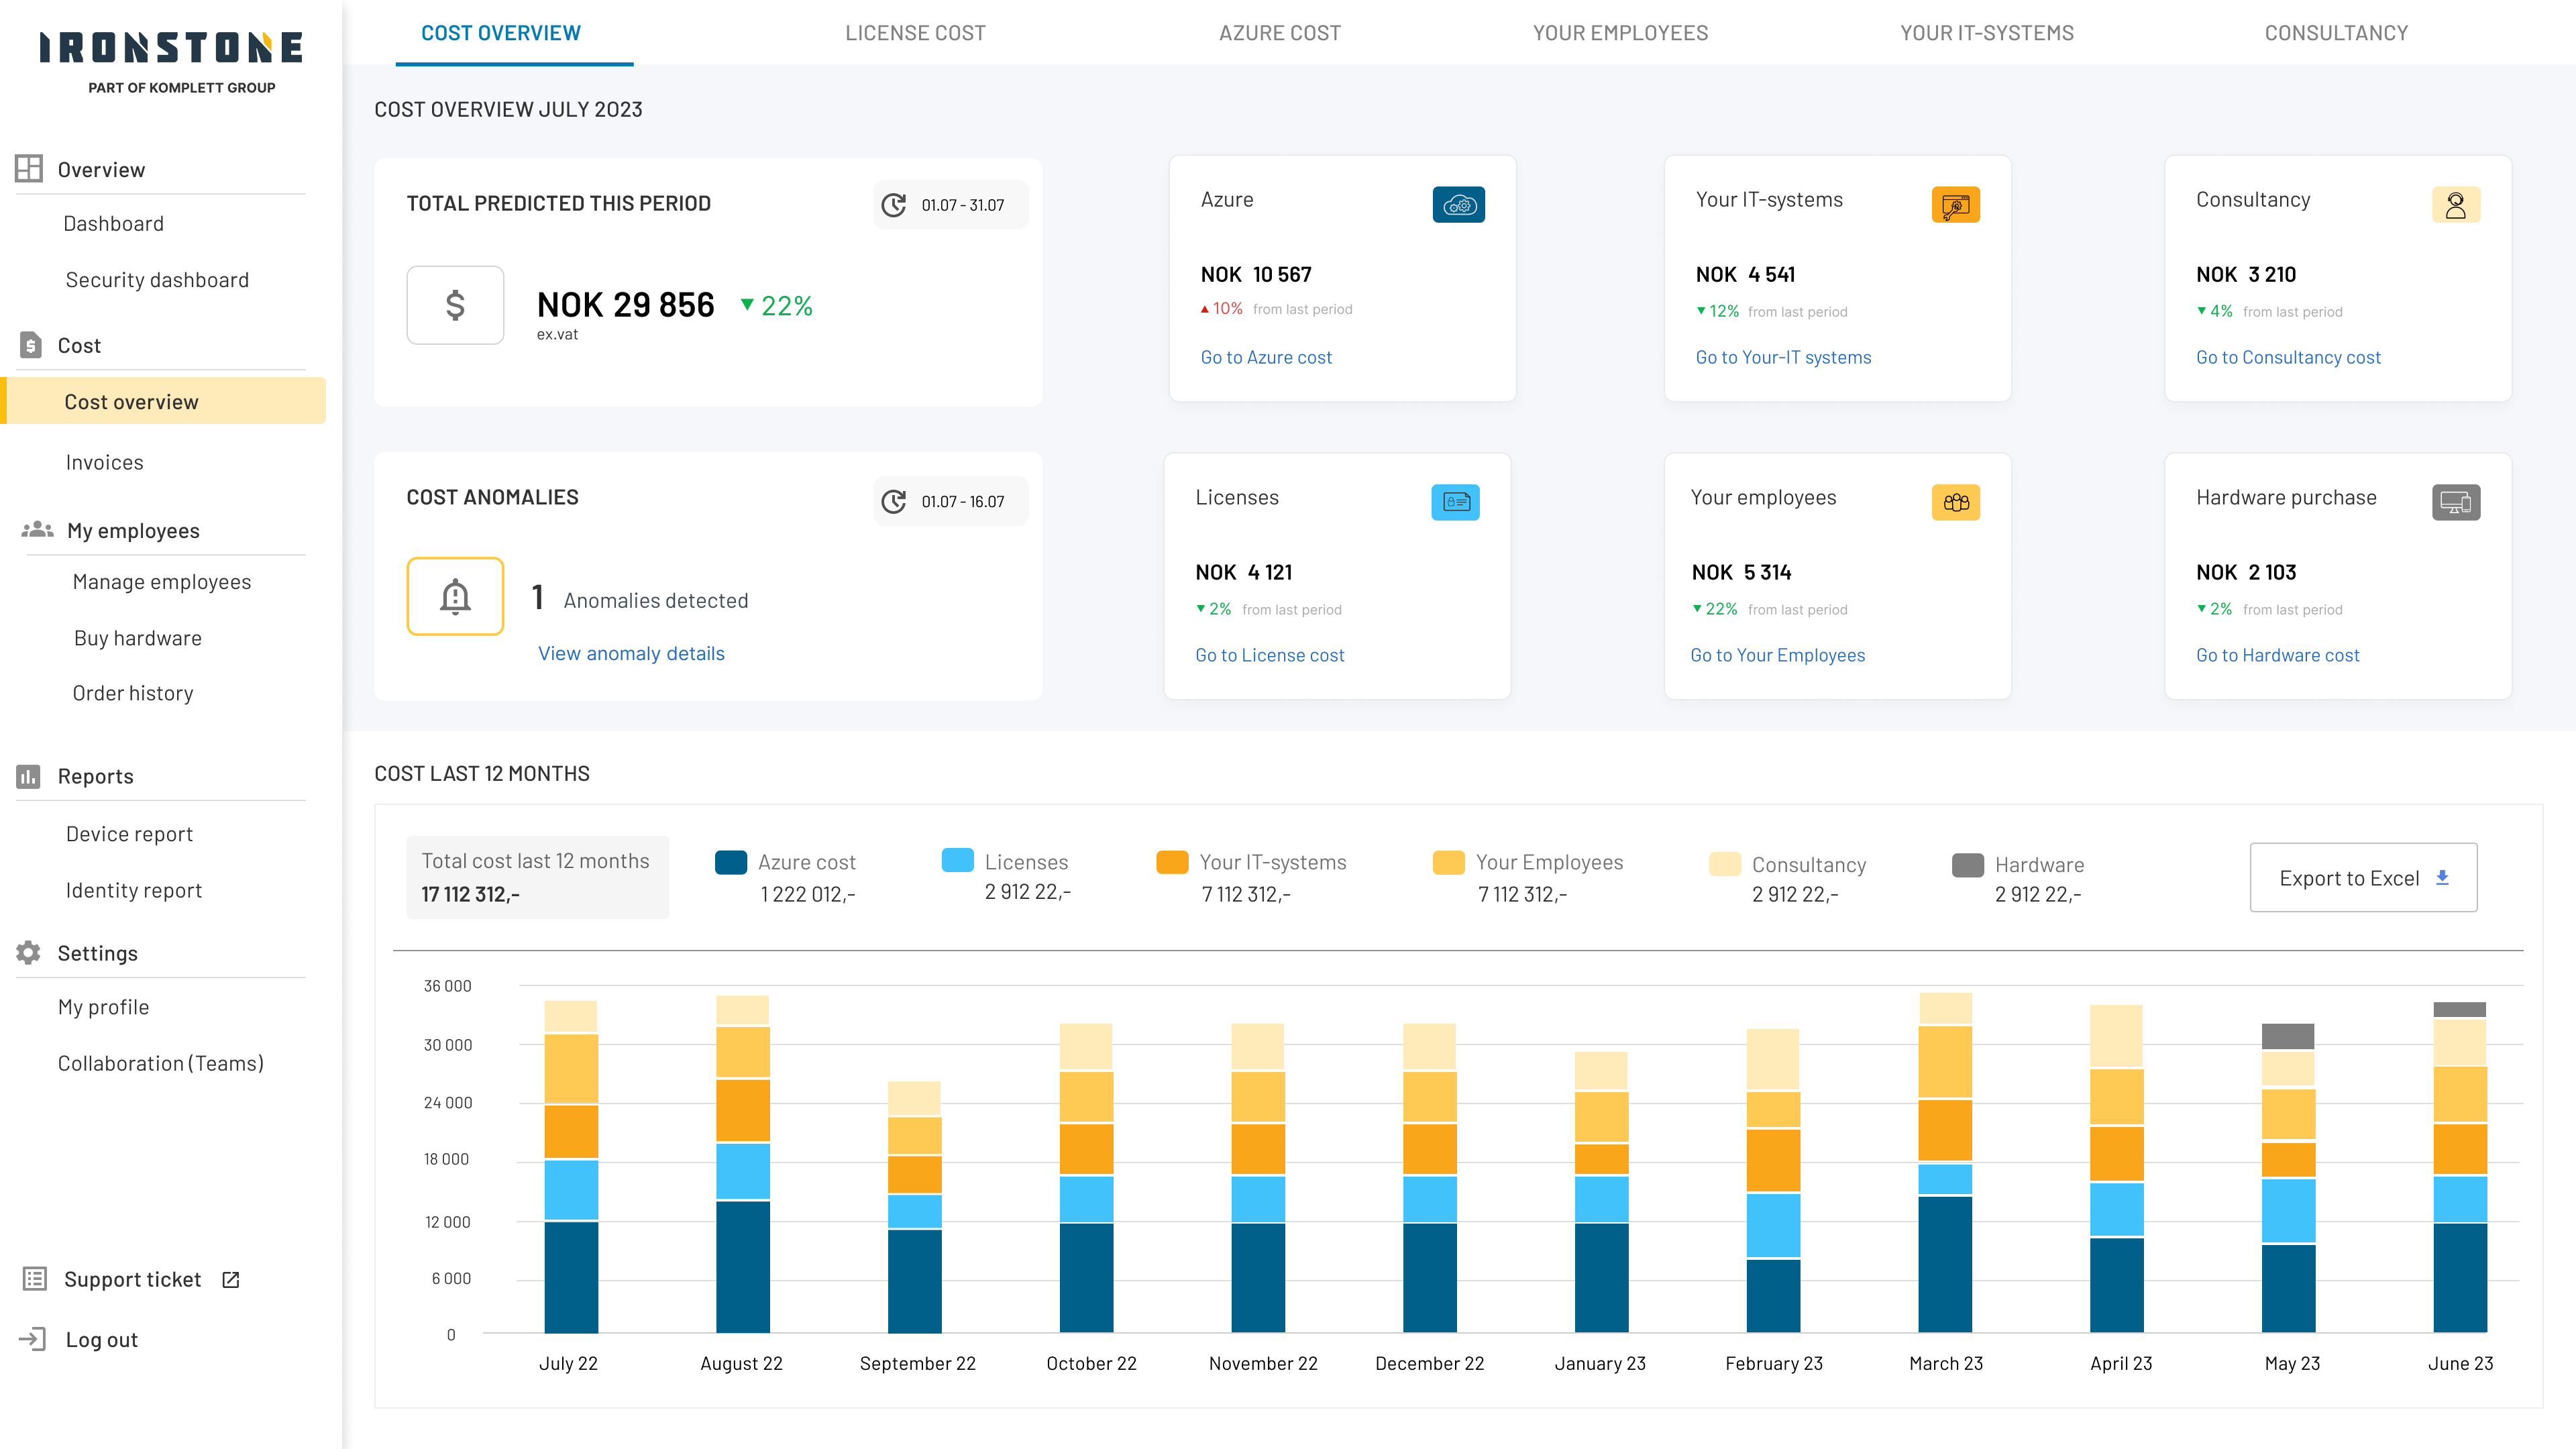Click the Your employees group icon
This screenshot has height=1449, width=2576.
point(1955,502)
